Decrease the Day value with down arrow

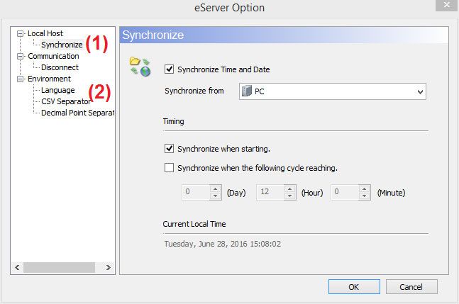coord(216,196)
